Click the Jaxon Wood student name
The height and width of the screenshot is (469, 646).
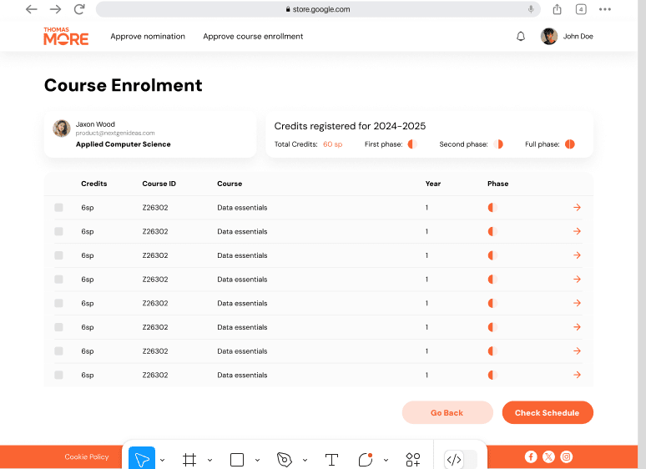[x=95, y=124]
